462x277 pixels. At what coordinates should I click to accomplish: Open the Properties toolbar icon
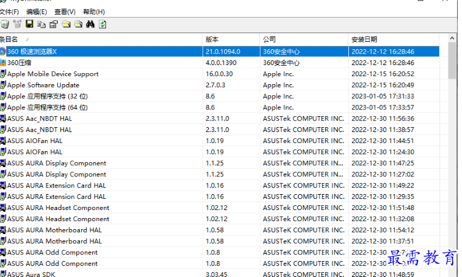(53, 24)
